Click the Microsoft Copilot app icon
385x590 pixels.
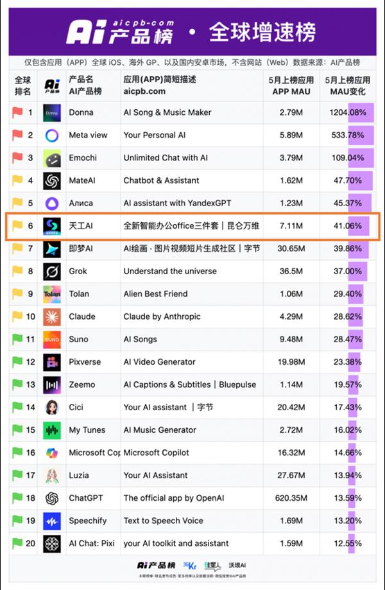[x=52, y=453]
